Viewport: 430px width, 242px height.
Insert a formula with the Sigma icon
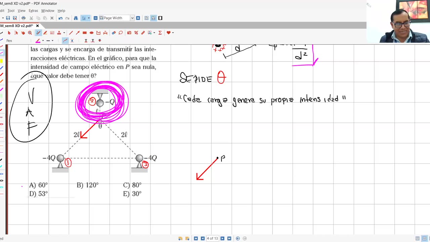pyautogui.click(x=160, y=33)
